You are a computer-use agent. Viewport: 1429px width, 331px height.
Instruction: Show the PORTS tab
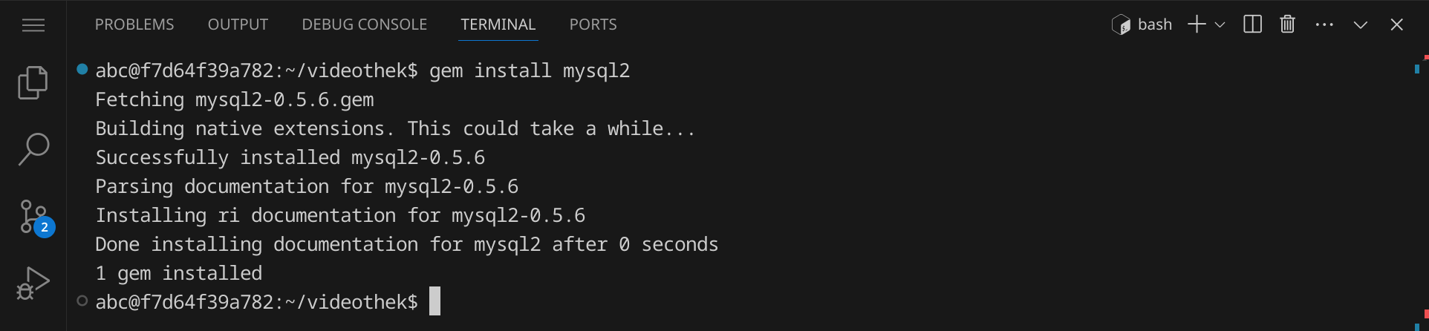click(x=593, y=24)
